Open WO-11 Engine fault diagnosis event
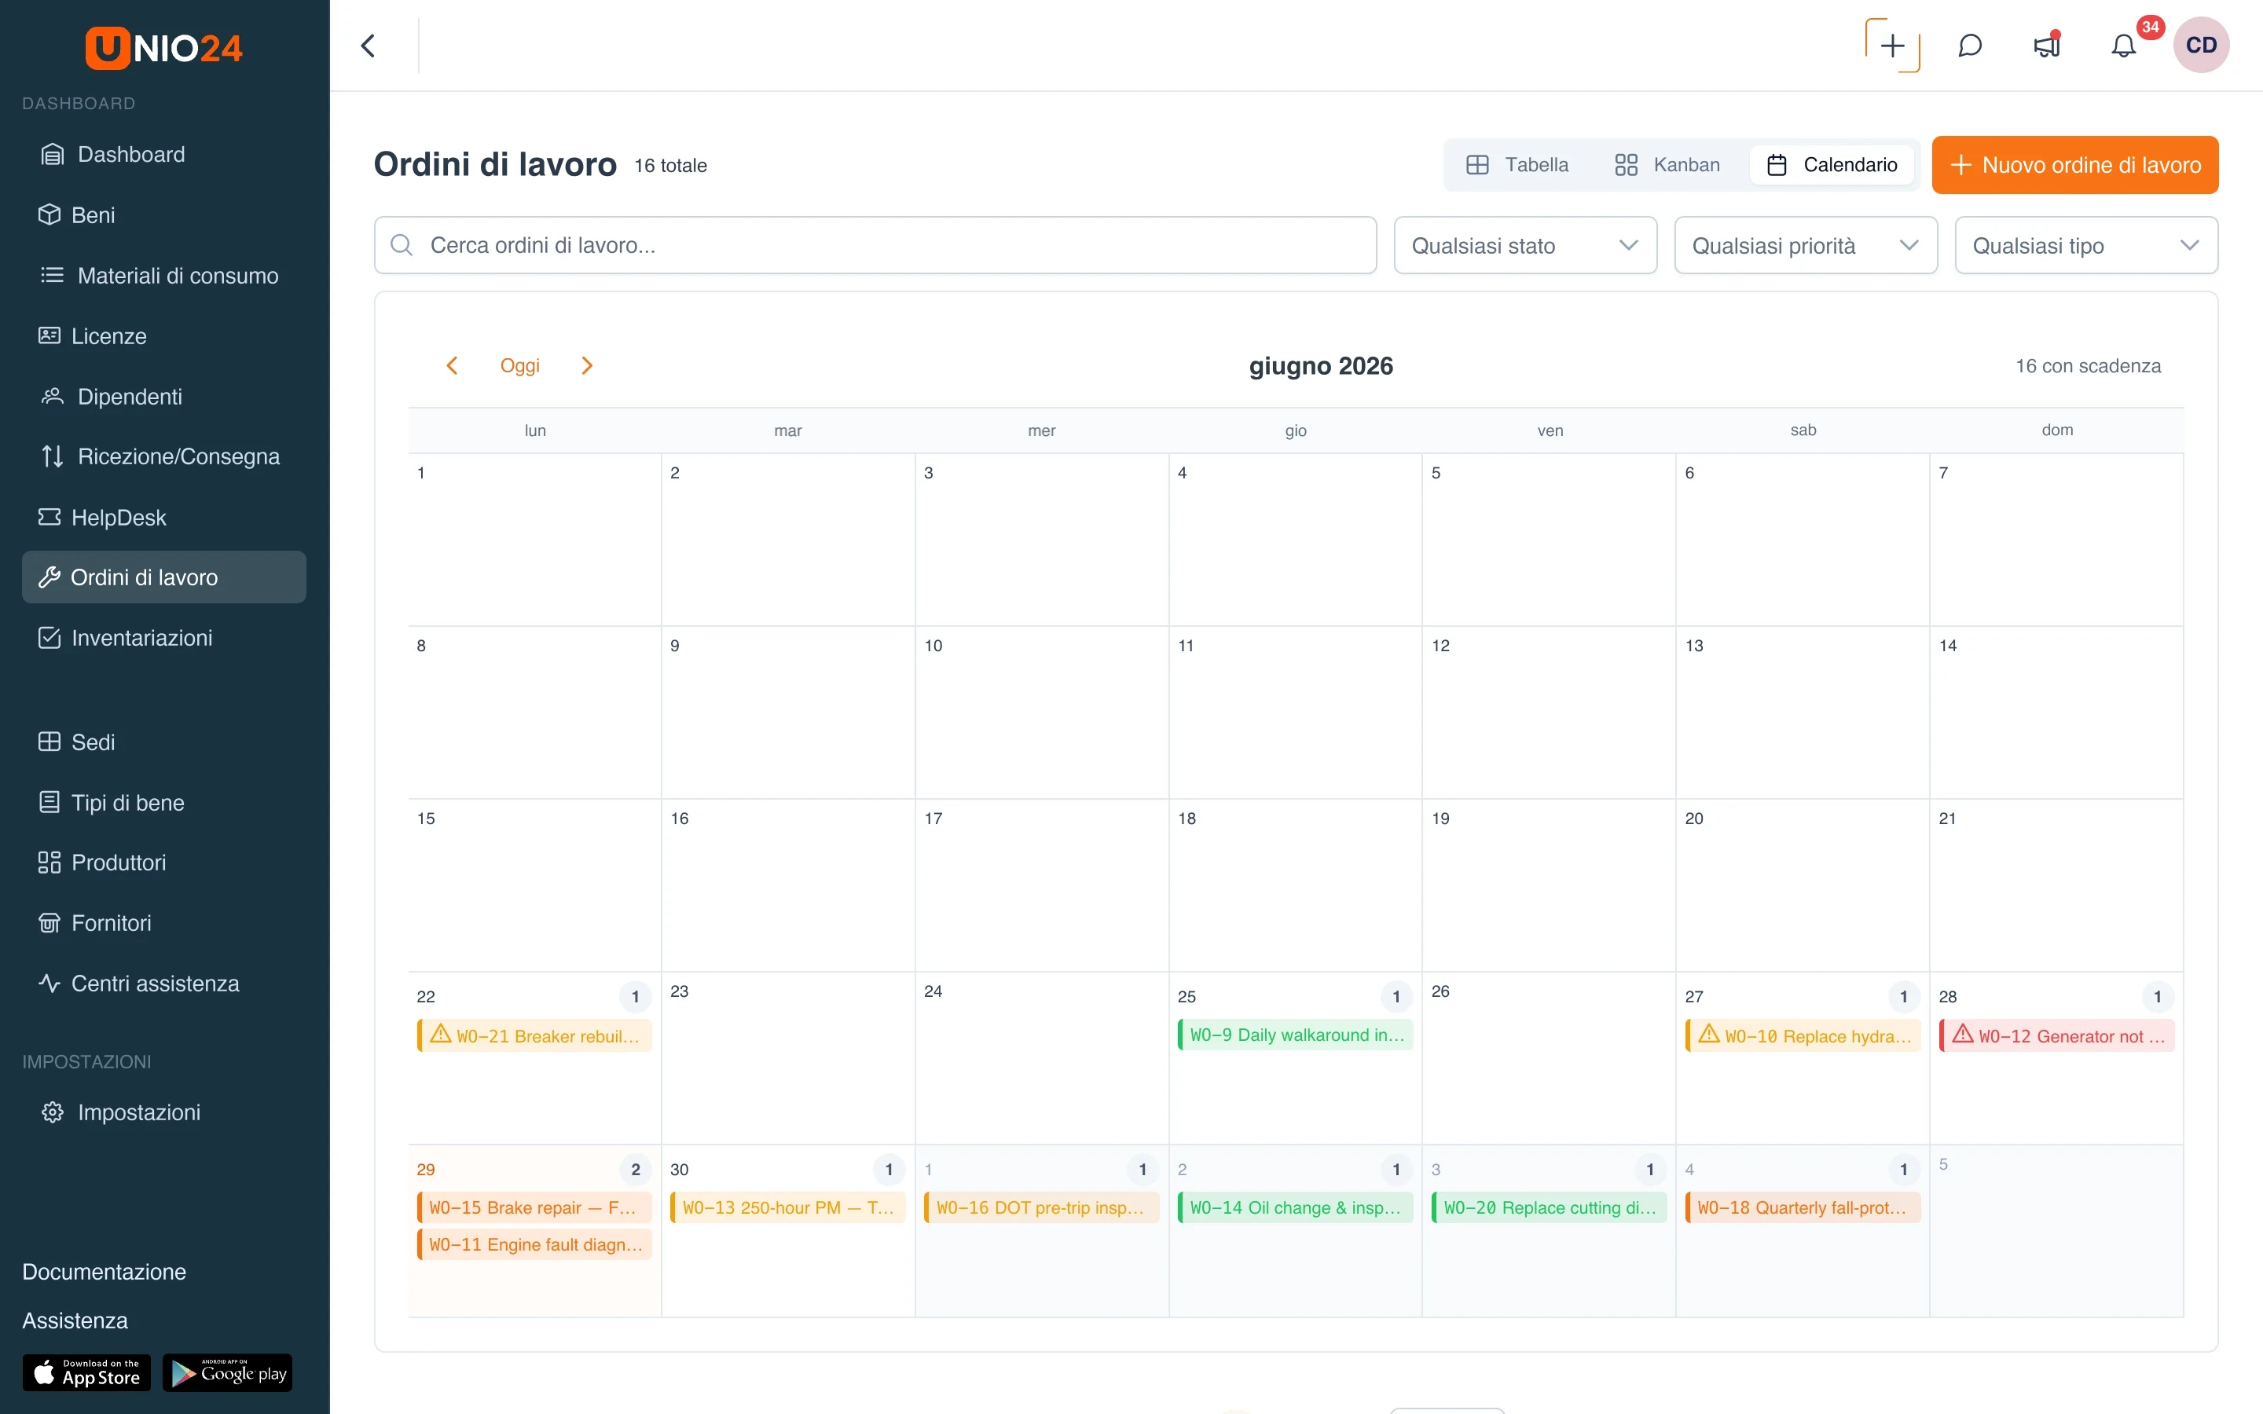Screen dimensions: 2263x1414 coord(535,1244)
